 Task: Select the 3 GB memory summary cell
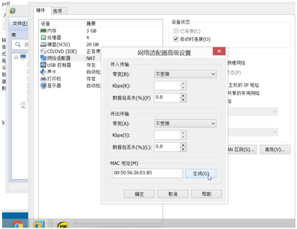(x=91, y=31)
